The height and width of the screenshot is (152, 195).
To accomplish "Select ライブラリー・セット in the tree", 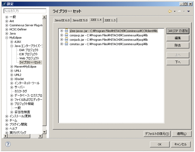I will click(30, 62).
